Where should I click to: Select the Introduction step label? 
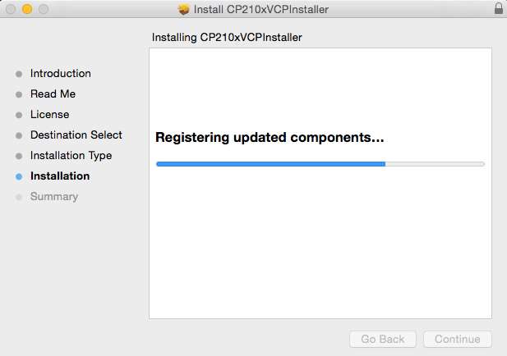coord(61,74)
